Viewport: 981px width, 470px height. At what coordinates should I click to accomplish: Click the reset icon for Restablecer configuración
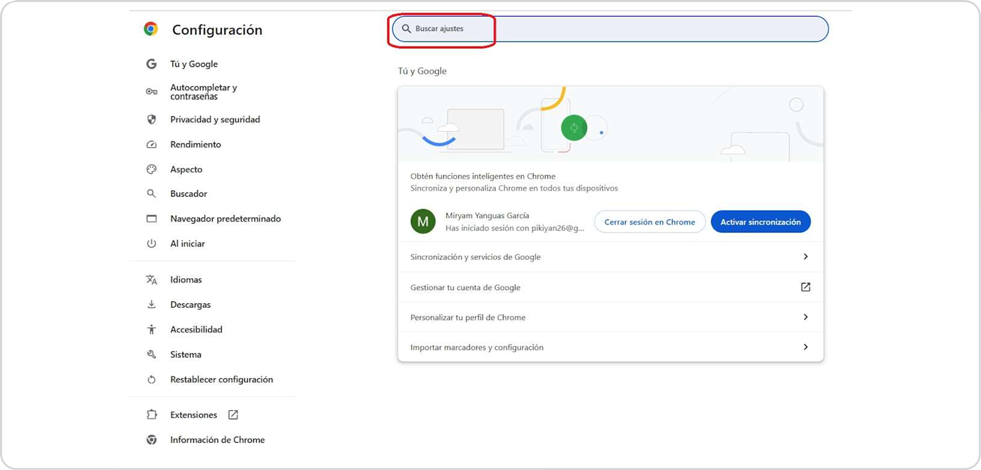point(151,379)
